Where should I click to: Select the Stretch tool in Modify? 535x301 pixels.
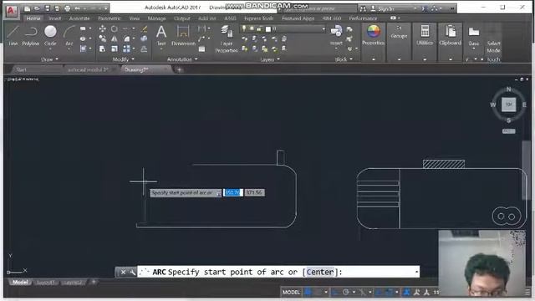tap(102, 48)
